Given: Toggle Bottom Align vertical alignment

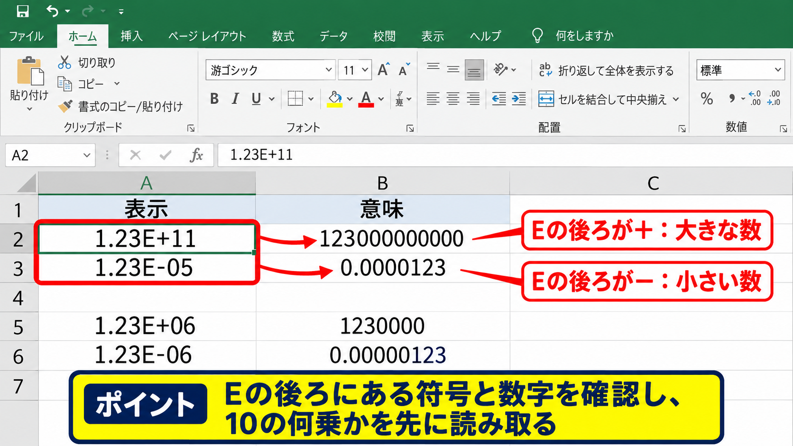Looking at the screenshot, I should pos(474,70).
